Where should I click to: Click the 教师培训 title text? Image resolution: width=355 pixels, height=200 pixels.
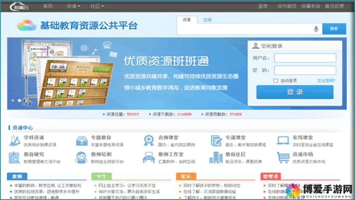coord(101,154)
